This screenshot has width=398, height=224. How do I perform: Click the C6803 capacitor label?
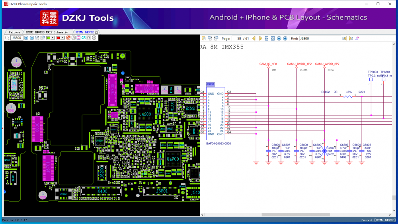(344, 145)
